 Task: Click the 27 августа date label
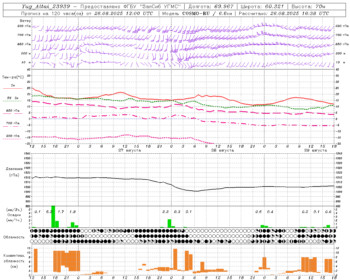[x=130, y=150]
